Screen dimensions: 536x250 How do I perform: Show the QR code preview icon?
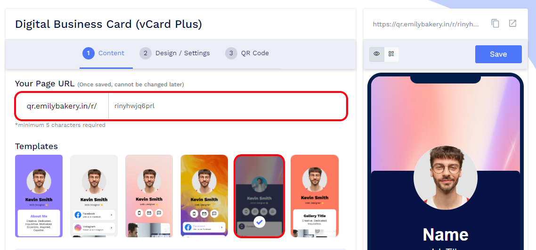[x=391, y=54]
